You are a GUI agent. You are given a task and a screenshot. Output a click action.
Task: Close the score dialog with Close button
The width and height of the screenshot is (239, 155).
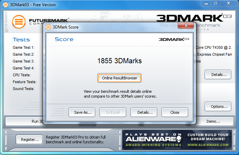click(175, 112)
